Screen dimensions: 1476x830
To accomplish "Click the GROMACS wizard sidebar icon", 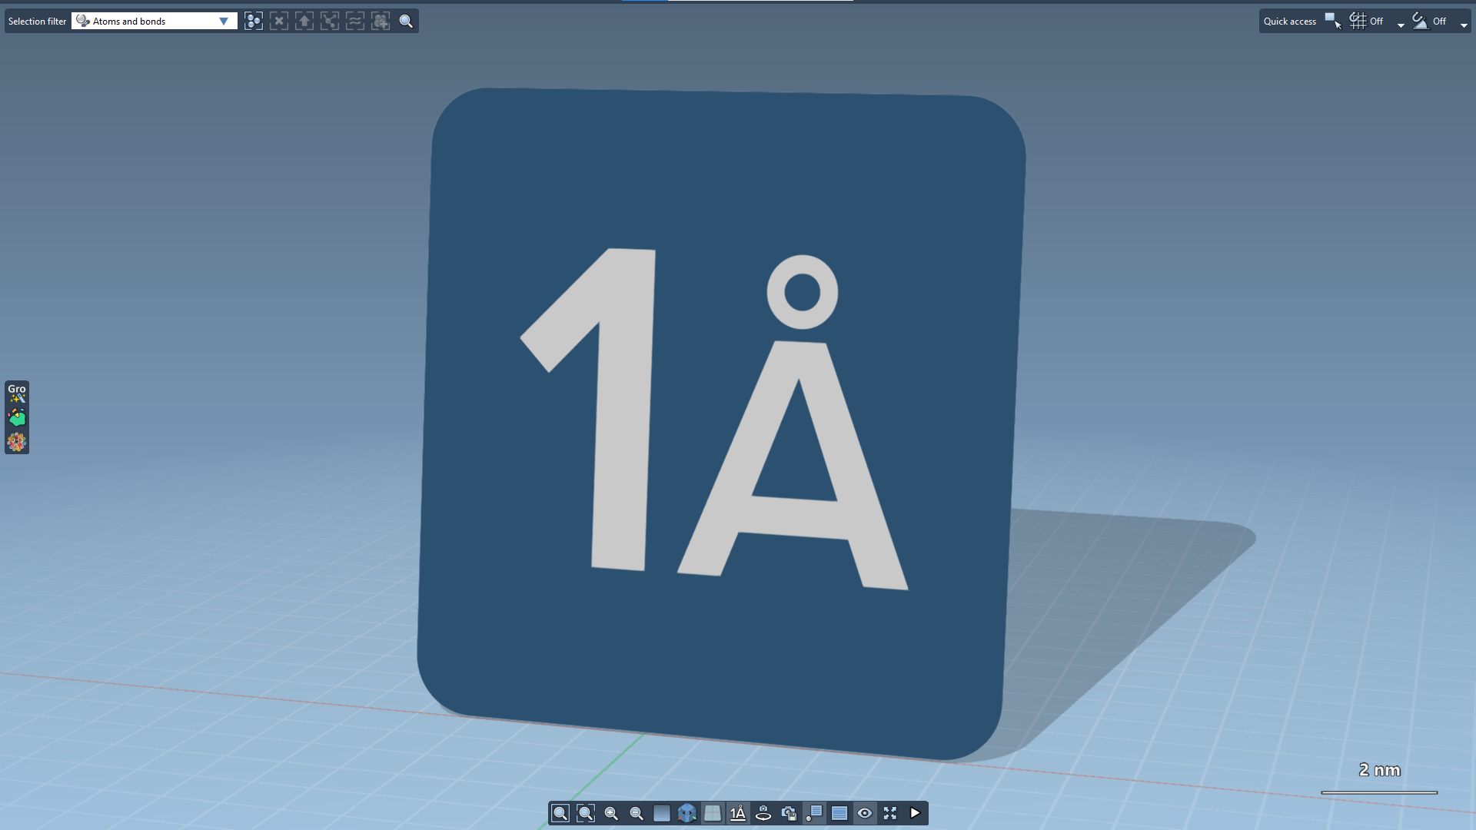I will (17, 393).
